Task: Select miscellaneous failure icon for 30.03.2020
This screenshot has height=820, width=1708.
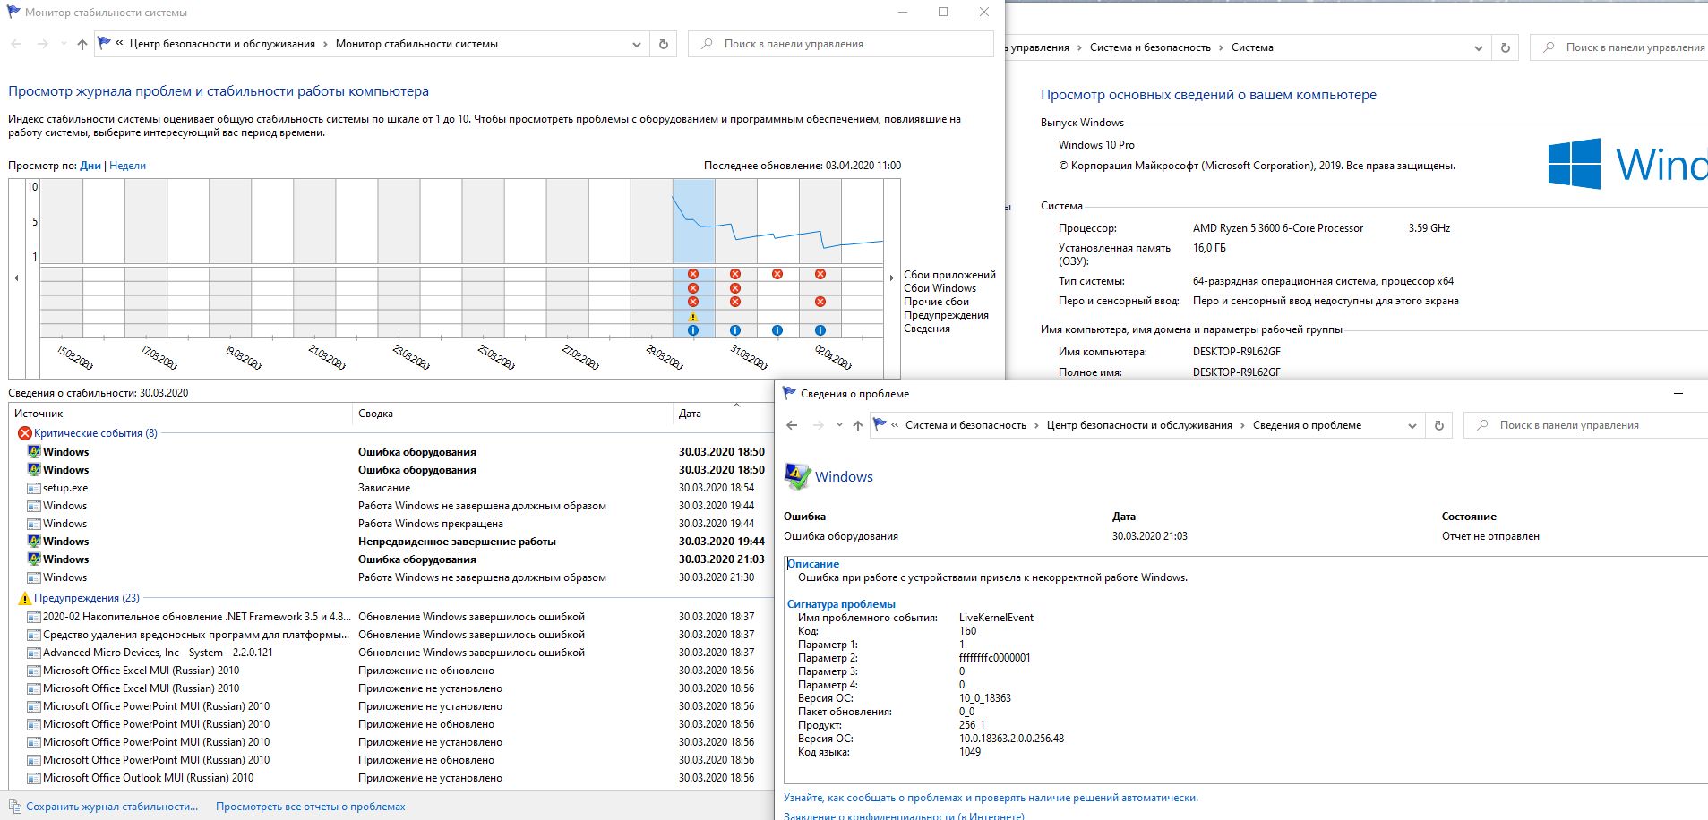Action: (693, 302)
